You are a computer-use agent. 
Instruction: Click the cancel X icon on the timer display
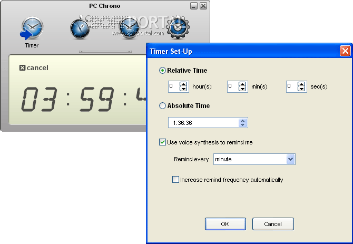[x=22, y=68]
